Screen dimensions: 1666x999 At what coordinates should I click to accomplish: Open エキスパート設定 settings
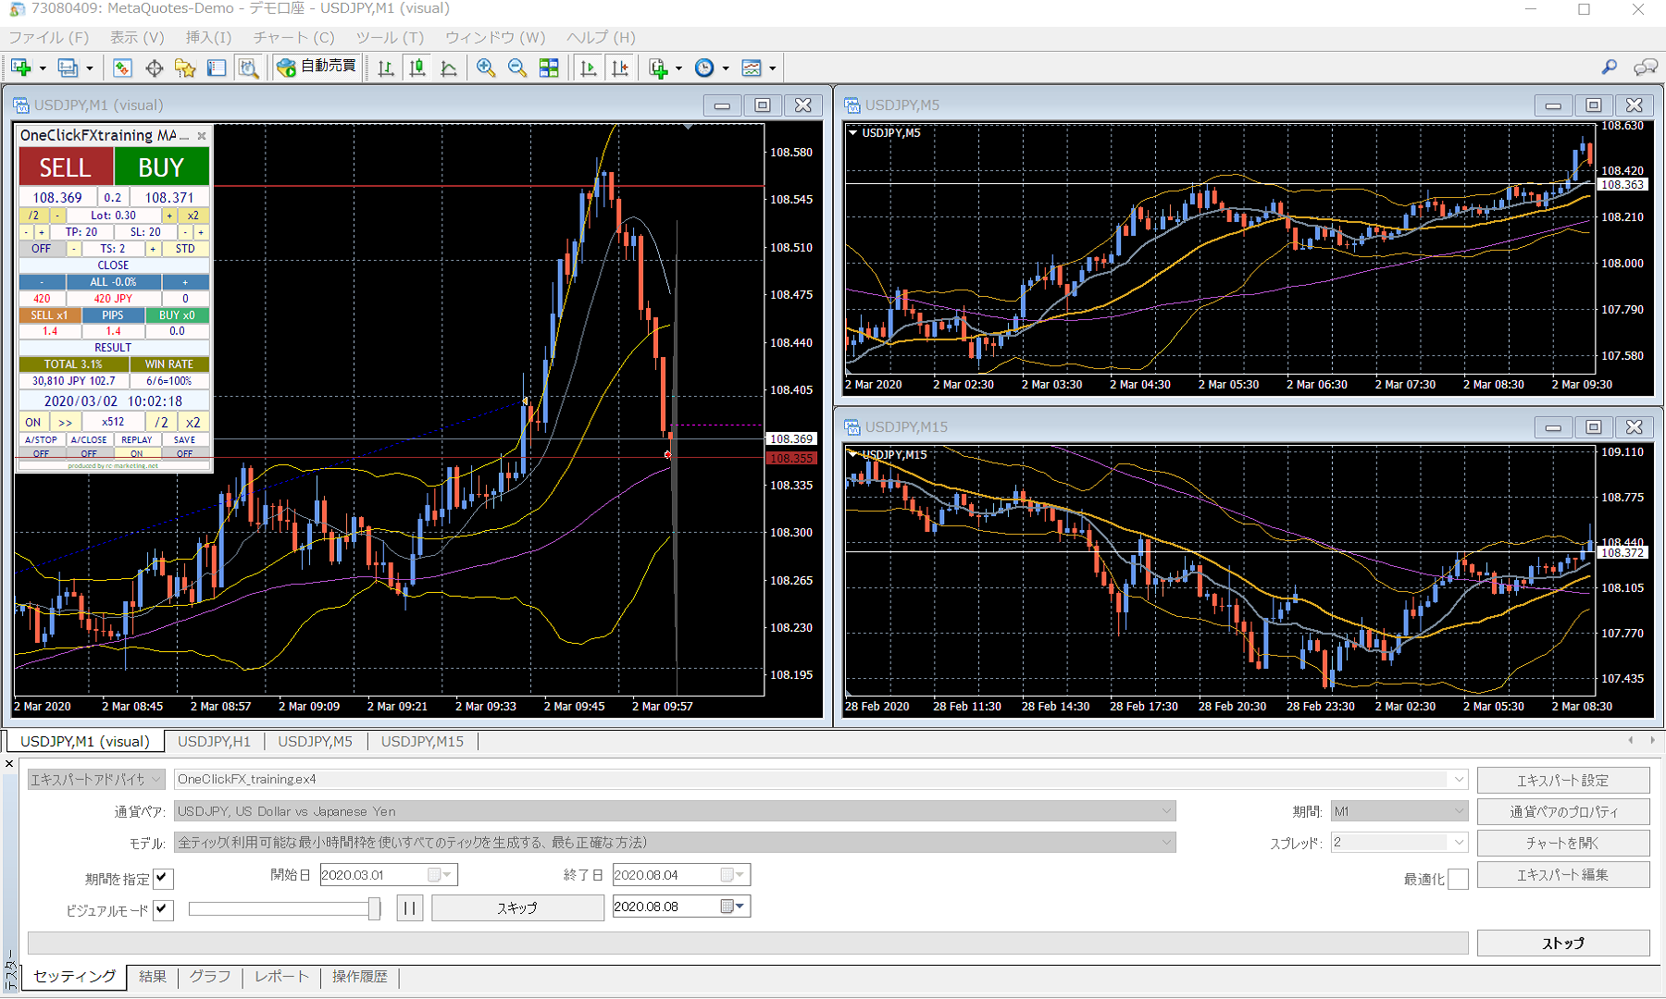(1563, 780)
